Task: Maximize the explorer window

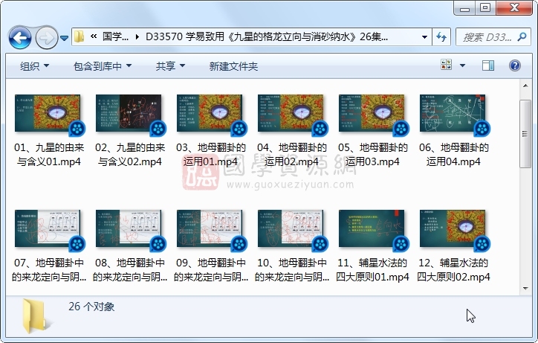Action: coord(485,8)
